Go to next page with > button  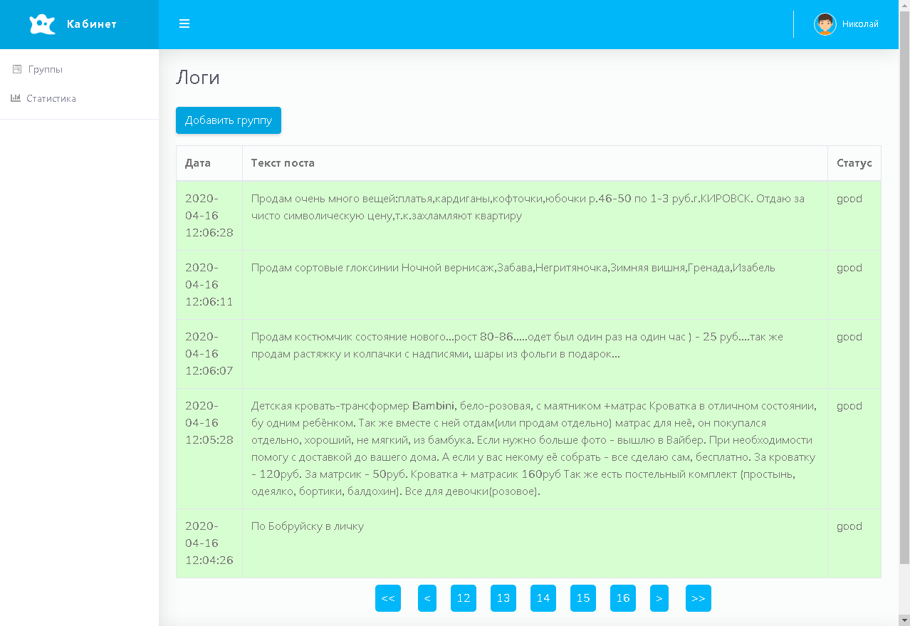[x=659, y=598]
